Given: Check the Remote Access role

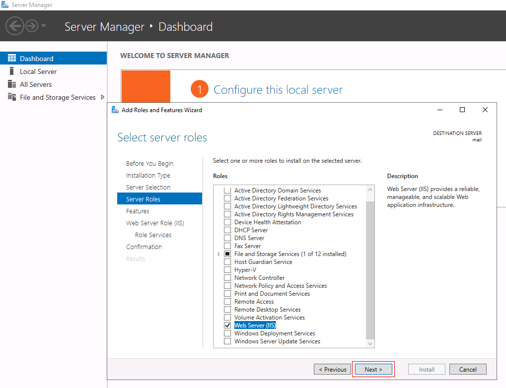Looking at the screenshot, I should pos(227,301).
